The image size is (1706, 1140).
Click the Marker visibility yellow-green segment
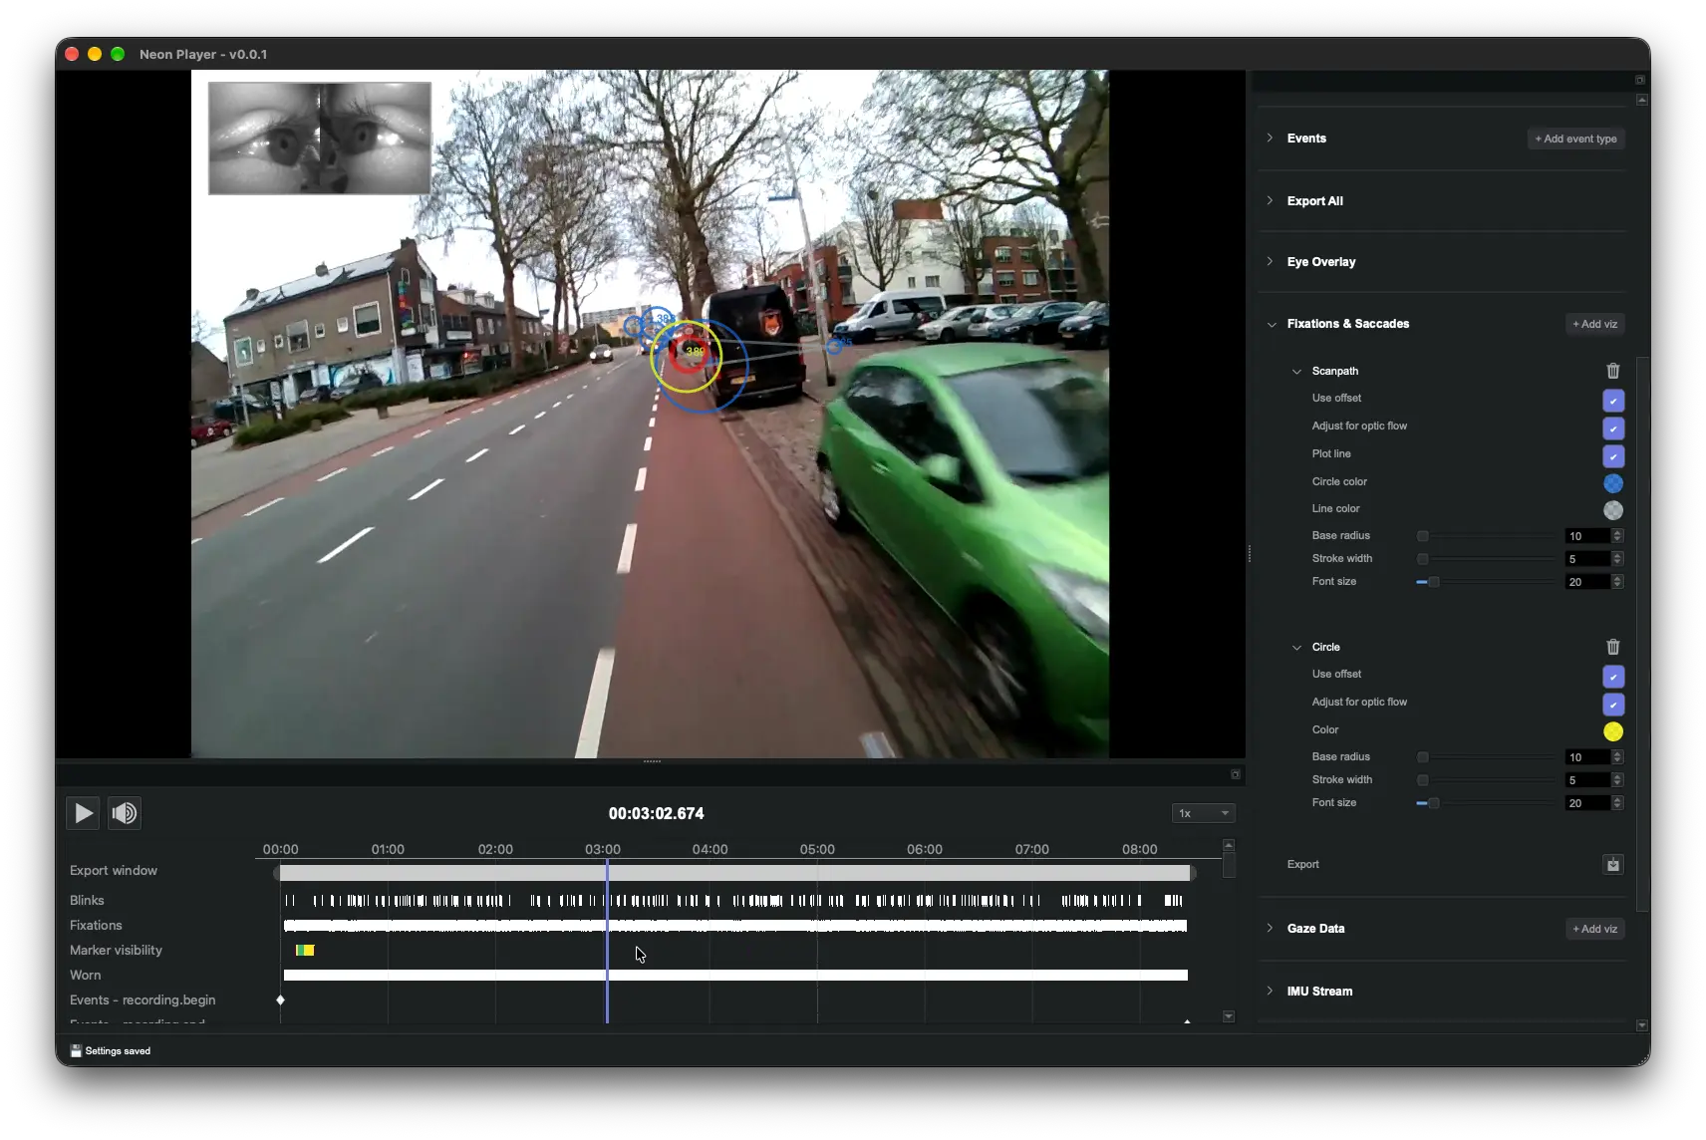(x=306, y=951)
